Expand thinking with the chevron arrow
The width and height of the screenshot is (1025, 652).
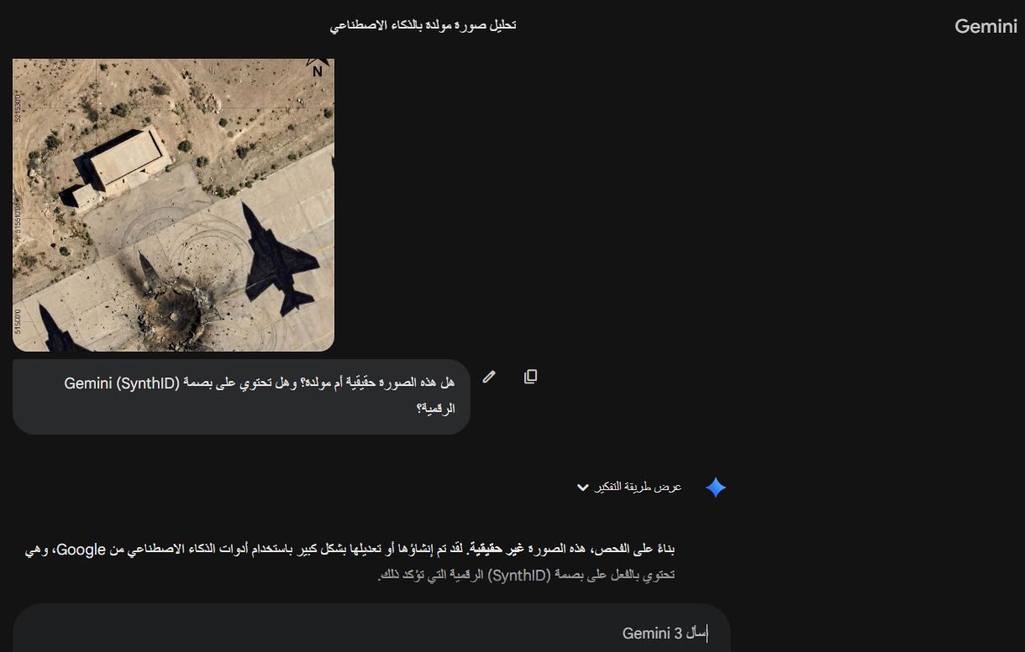[x=583, y=488]
